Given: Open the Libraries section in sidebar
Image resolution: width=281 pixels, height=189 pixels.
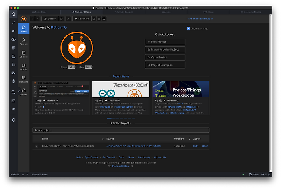Looking at the screenshot, I should [24, 54].
